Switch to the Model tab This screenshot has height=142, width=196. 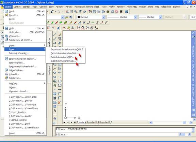click(81, 122)
